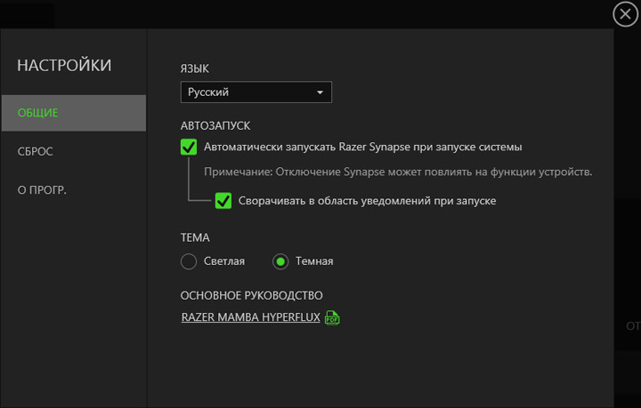Click the НАСТРОЙКИ sidebar heading

pos(64,65)
